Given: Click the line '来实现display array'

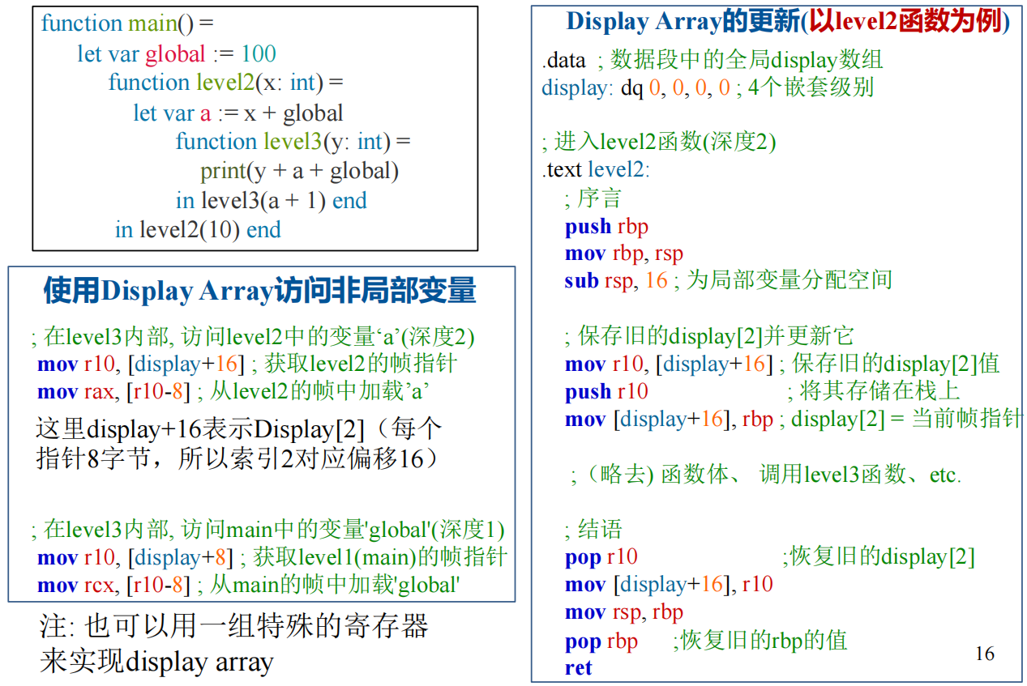Looking at the screenshot, I should [156, 662].
